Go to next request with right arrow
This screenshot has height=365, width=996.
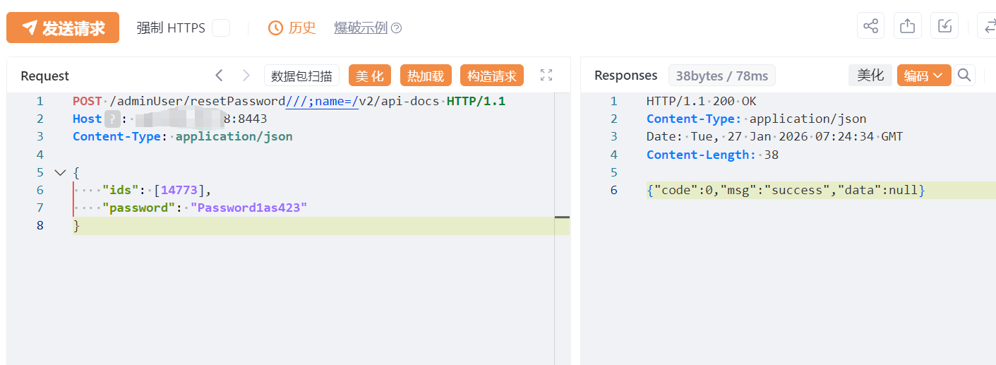(x=246, y=76)
